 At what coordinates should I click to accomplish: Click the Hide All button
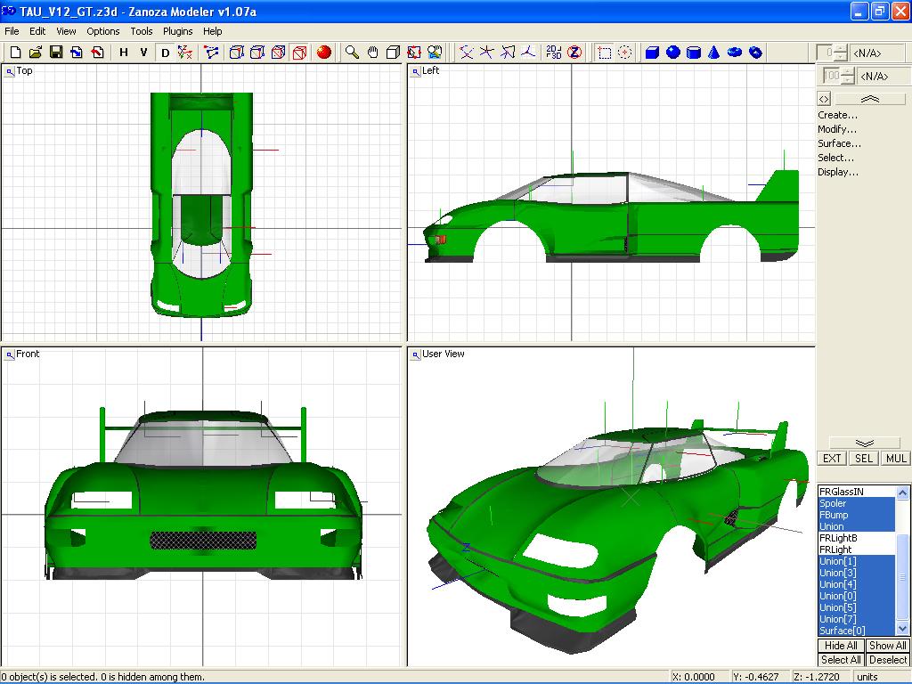(841, 646)
